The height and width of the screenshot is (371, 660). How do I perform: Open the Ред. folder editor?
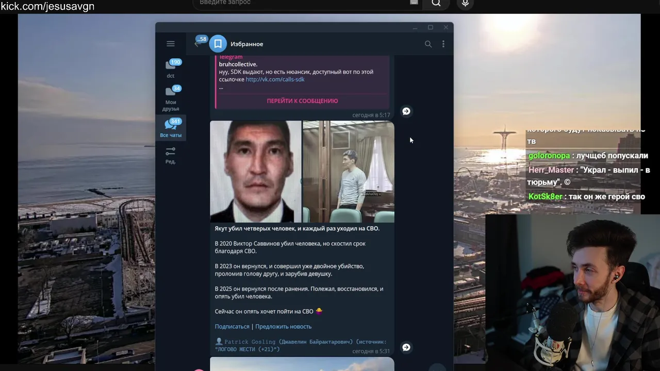click(x=171, y=155)
